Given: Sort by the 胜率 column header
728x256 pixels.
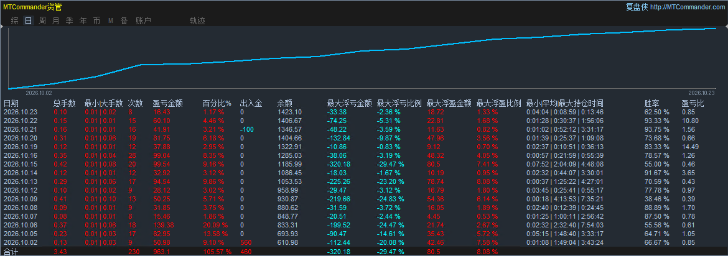Looking at the screenshot, I should [x=652, y=103].
